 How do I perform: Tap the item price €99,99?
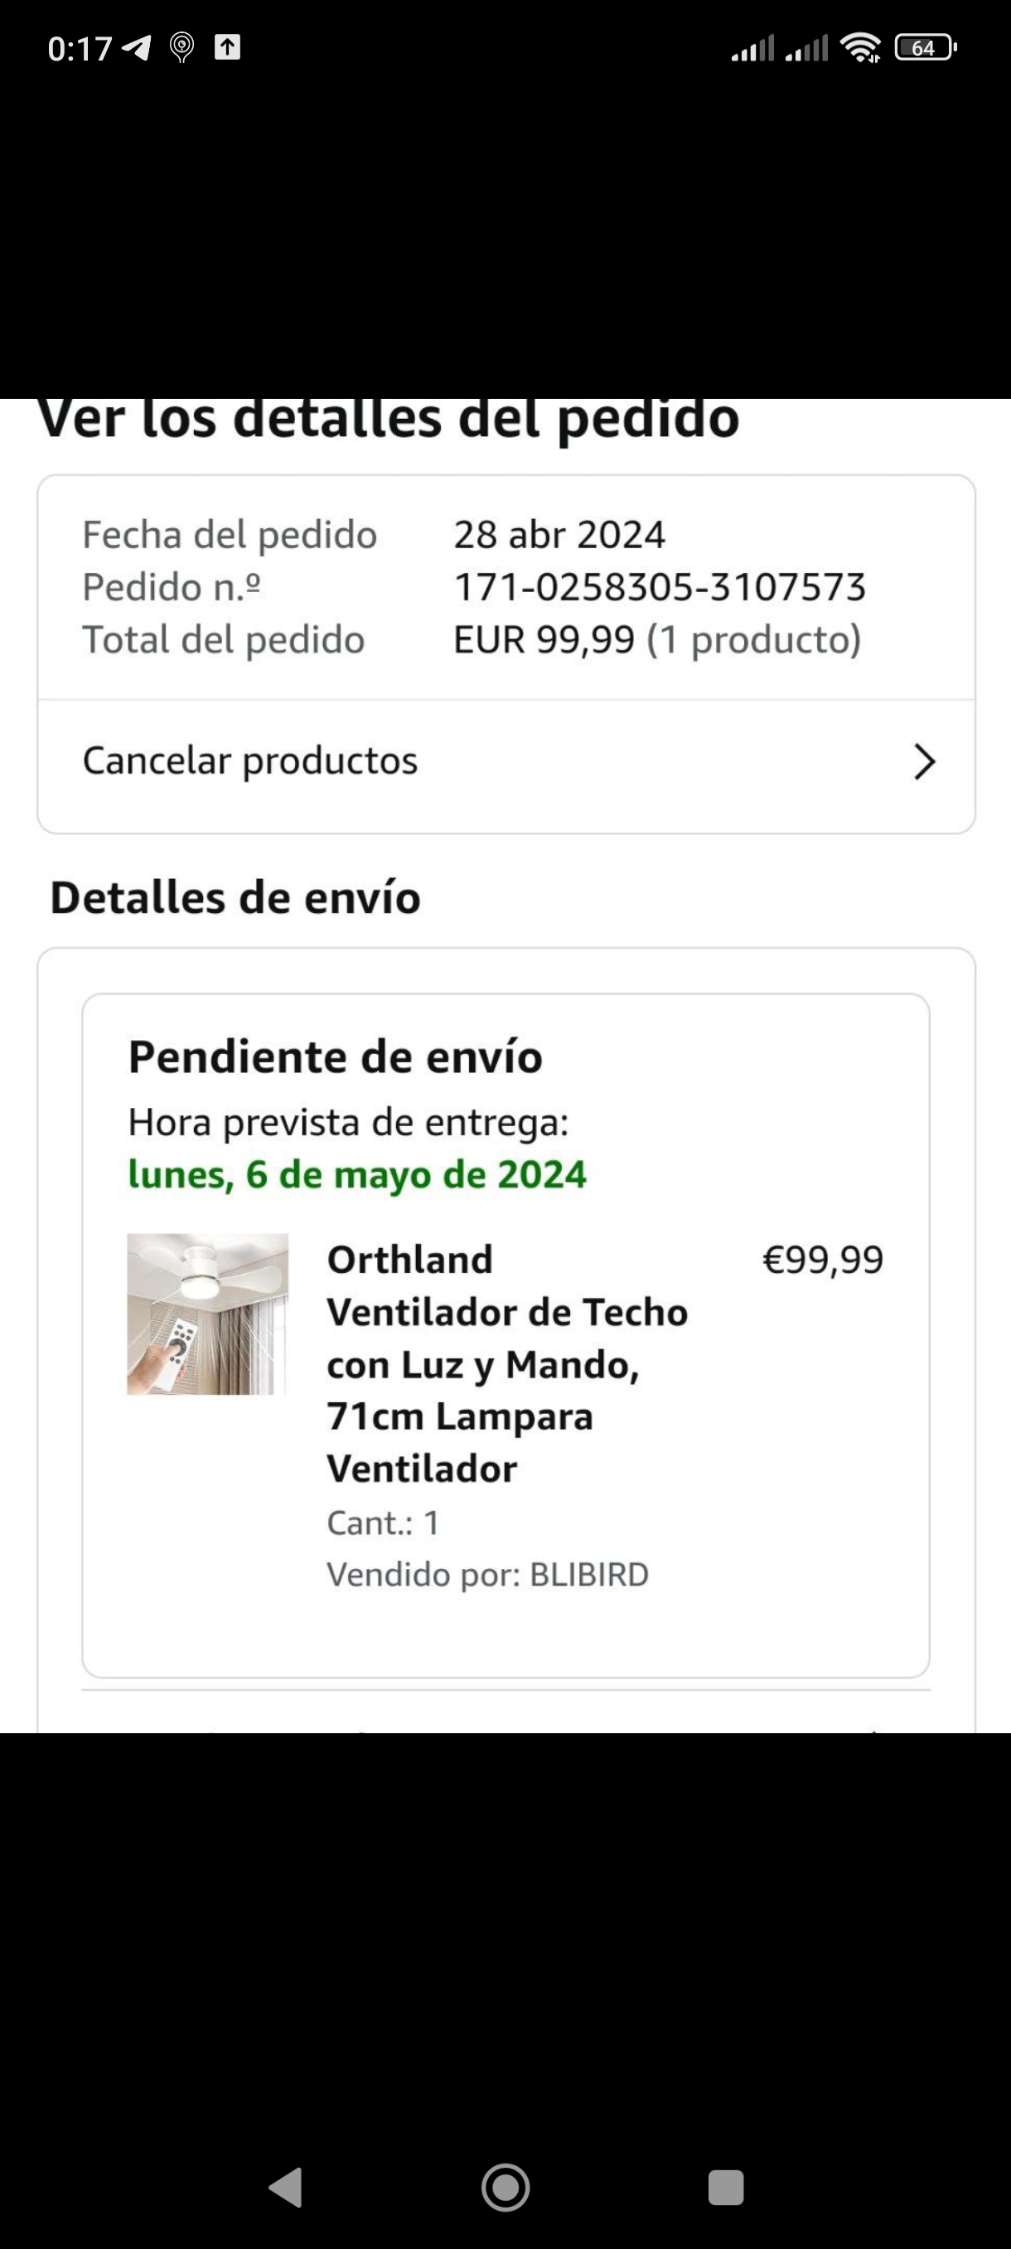point(823,1259)
